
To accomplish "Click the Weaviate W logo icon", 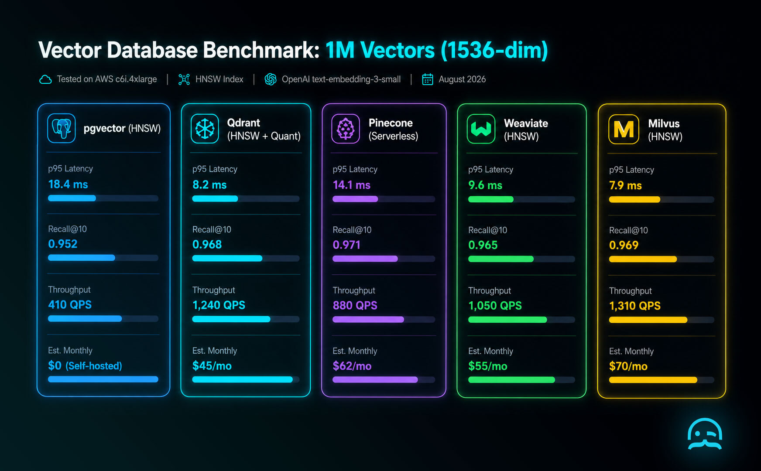I will [481, 129].
